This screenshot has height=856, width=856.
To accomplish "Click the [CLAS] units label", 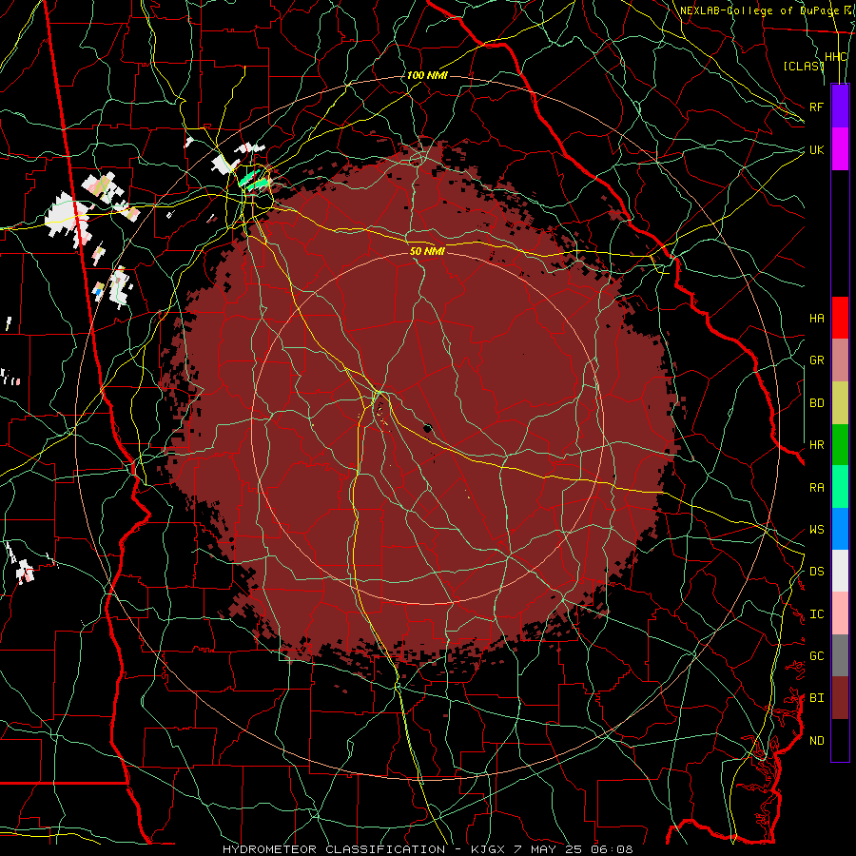I will (804, 66).
